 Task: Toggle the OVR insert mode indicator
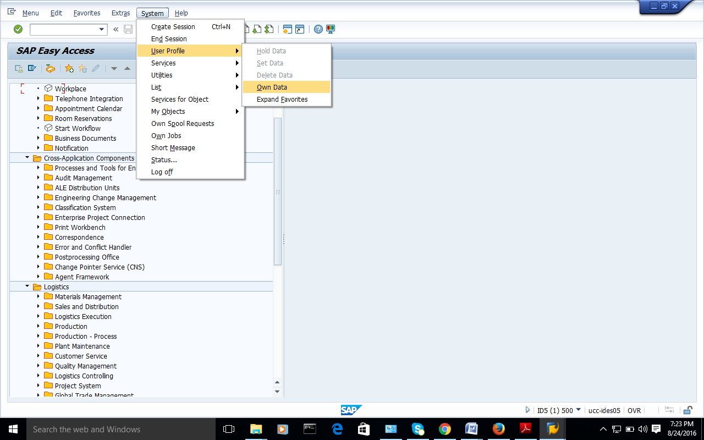(x=634, y=410)
